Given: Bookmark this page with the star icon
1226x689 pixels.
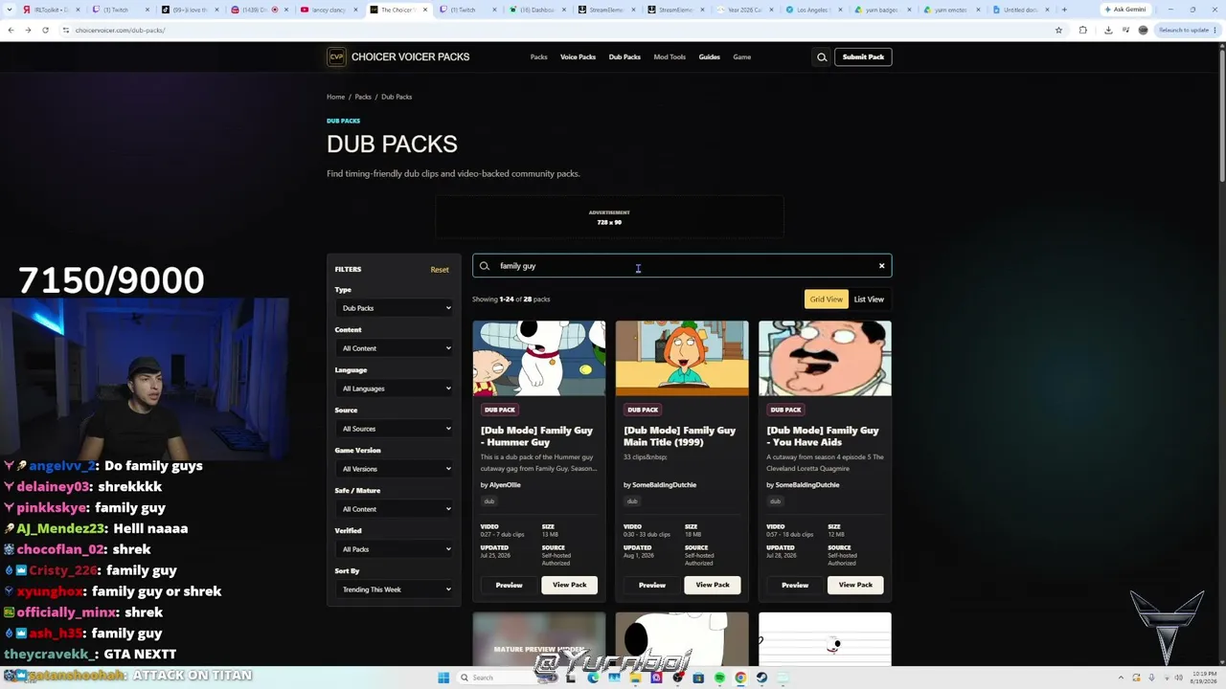Looking at the screenshot, I should click(x=1058, y=30).
